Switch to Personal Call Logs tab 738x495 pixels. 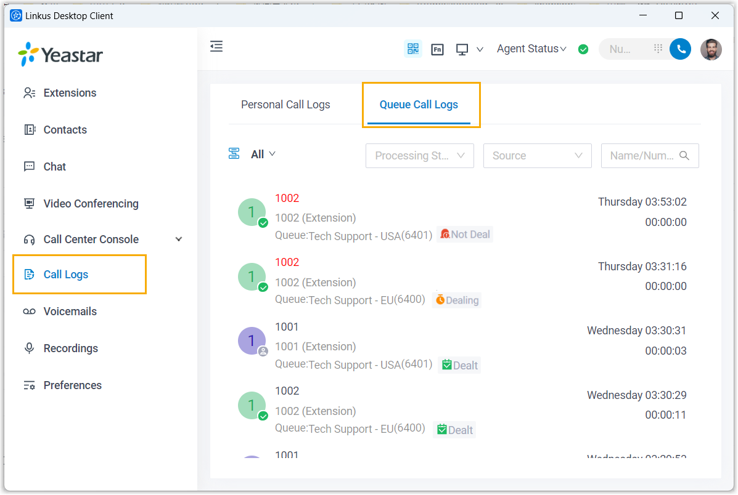[285, 105]
